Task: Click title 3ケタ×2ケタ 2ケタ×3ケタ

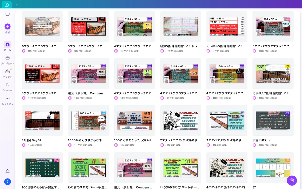Action: point(272,46)
